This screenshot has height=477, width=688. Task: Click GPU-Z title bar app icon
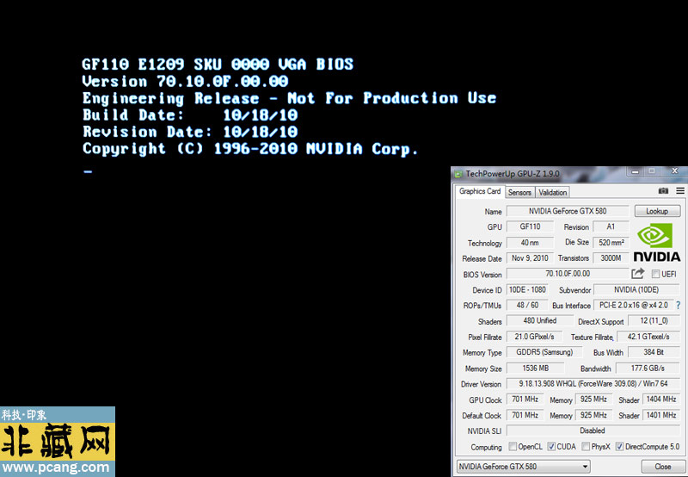(x=458, y=174)
